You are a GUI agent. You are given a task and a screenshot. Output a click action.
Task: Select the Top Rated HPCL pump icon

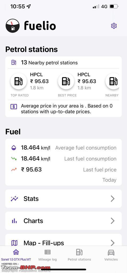click(18, 81)
